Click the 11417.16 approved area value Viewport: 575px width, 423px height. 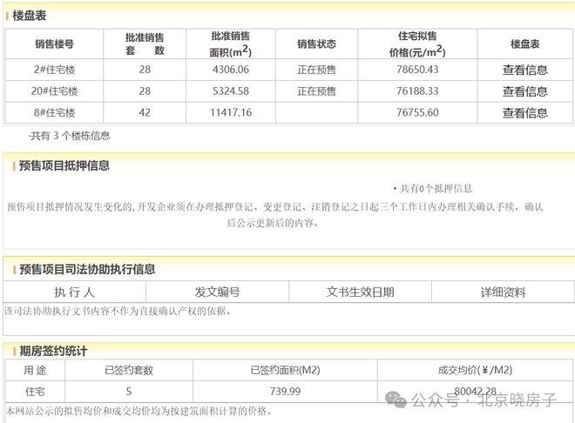point(231,113)
